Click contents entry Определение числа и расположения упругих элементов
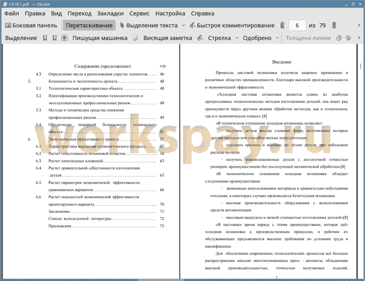The image size is (365, 281). [x=98, y=74]
